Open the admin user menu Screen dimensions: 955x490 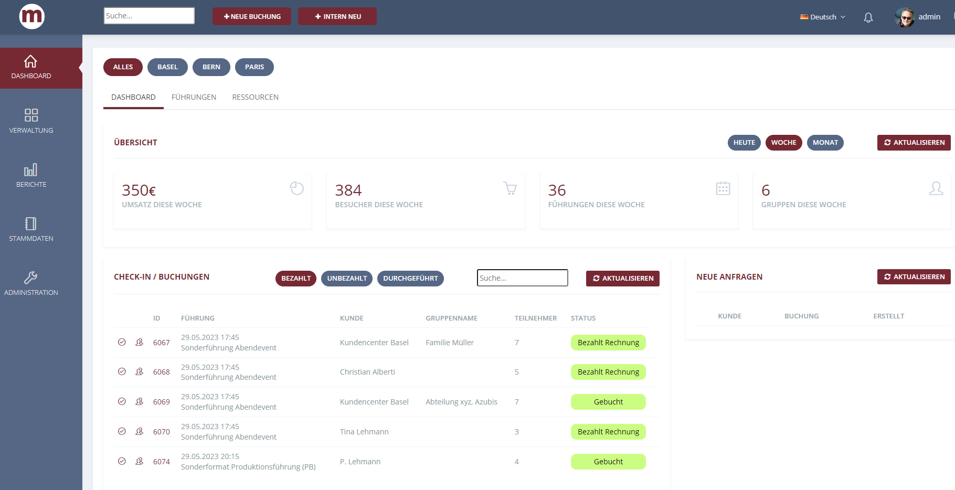pyautogui.click(x=918, y=17)
